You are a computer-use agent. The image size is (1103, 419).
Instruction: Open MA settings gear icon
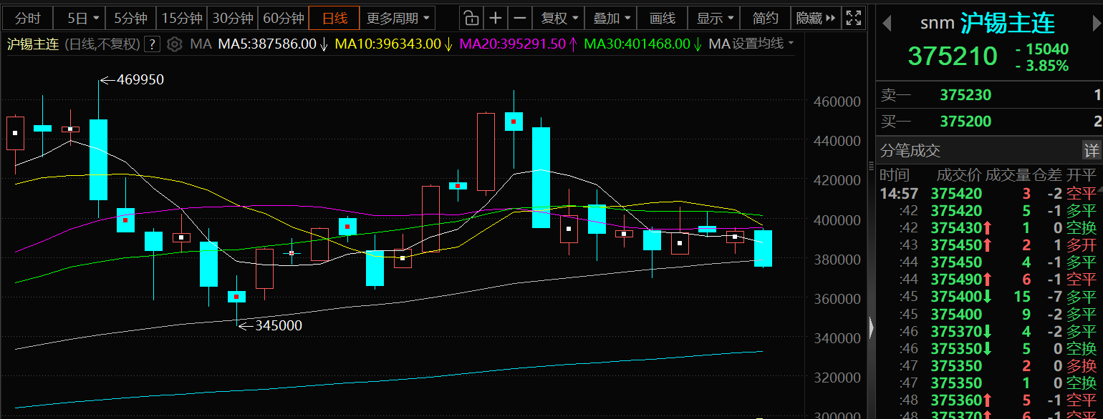[x=174, y=44]
